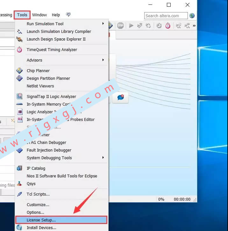Click the TimeQuest stopwatch toolbar icon
This screenshot has height=231, width=228.
[168, 26]
